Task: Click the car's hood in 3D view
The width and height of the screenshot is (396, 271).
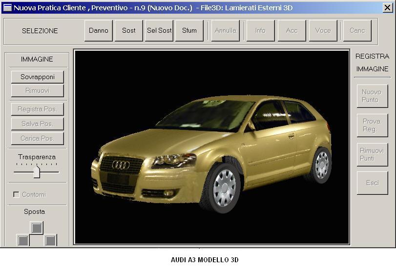Action: (x=162, y=142)
